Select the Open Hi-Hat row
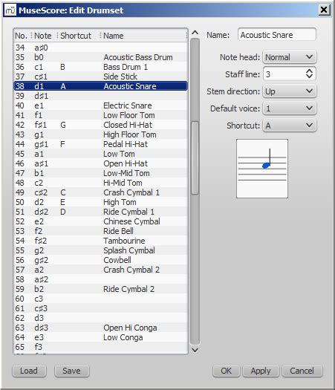This screenshot has width=335, height=390. coord(101,163)
